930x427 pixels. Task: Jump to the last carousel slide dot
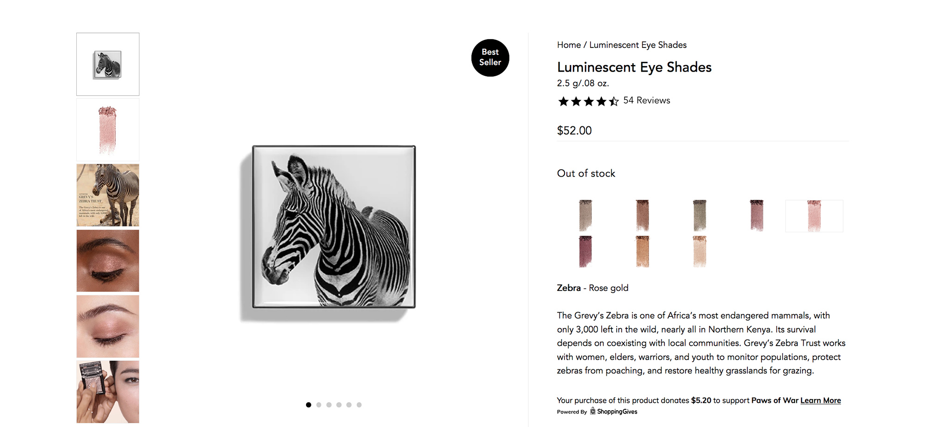tap(359, 405)
